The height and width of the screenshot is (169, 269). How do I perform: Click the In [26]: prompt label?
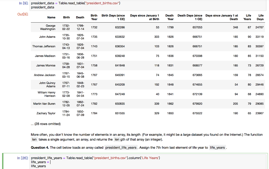tap(23, 158)
